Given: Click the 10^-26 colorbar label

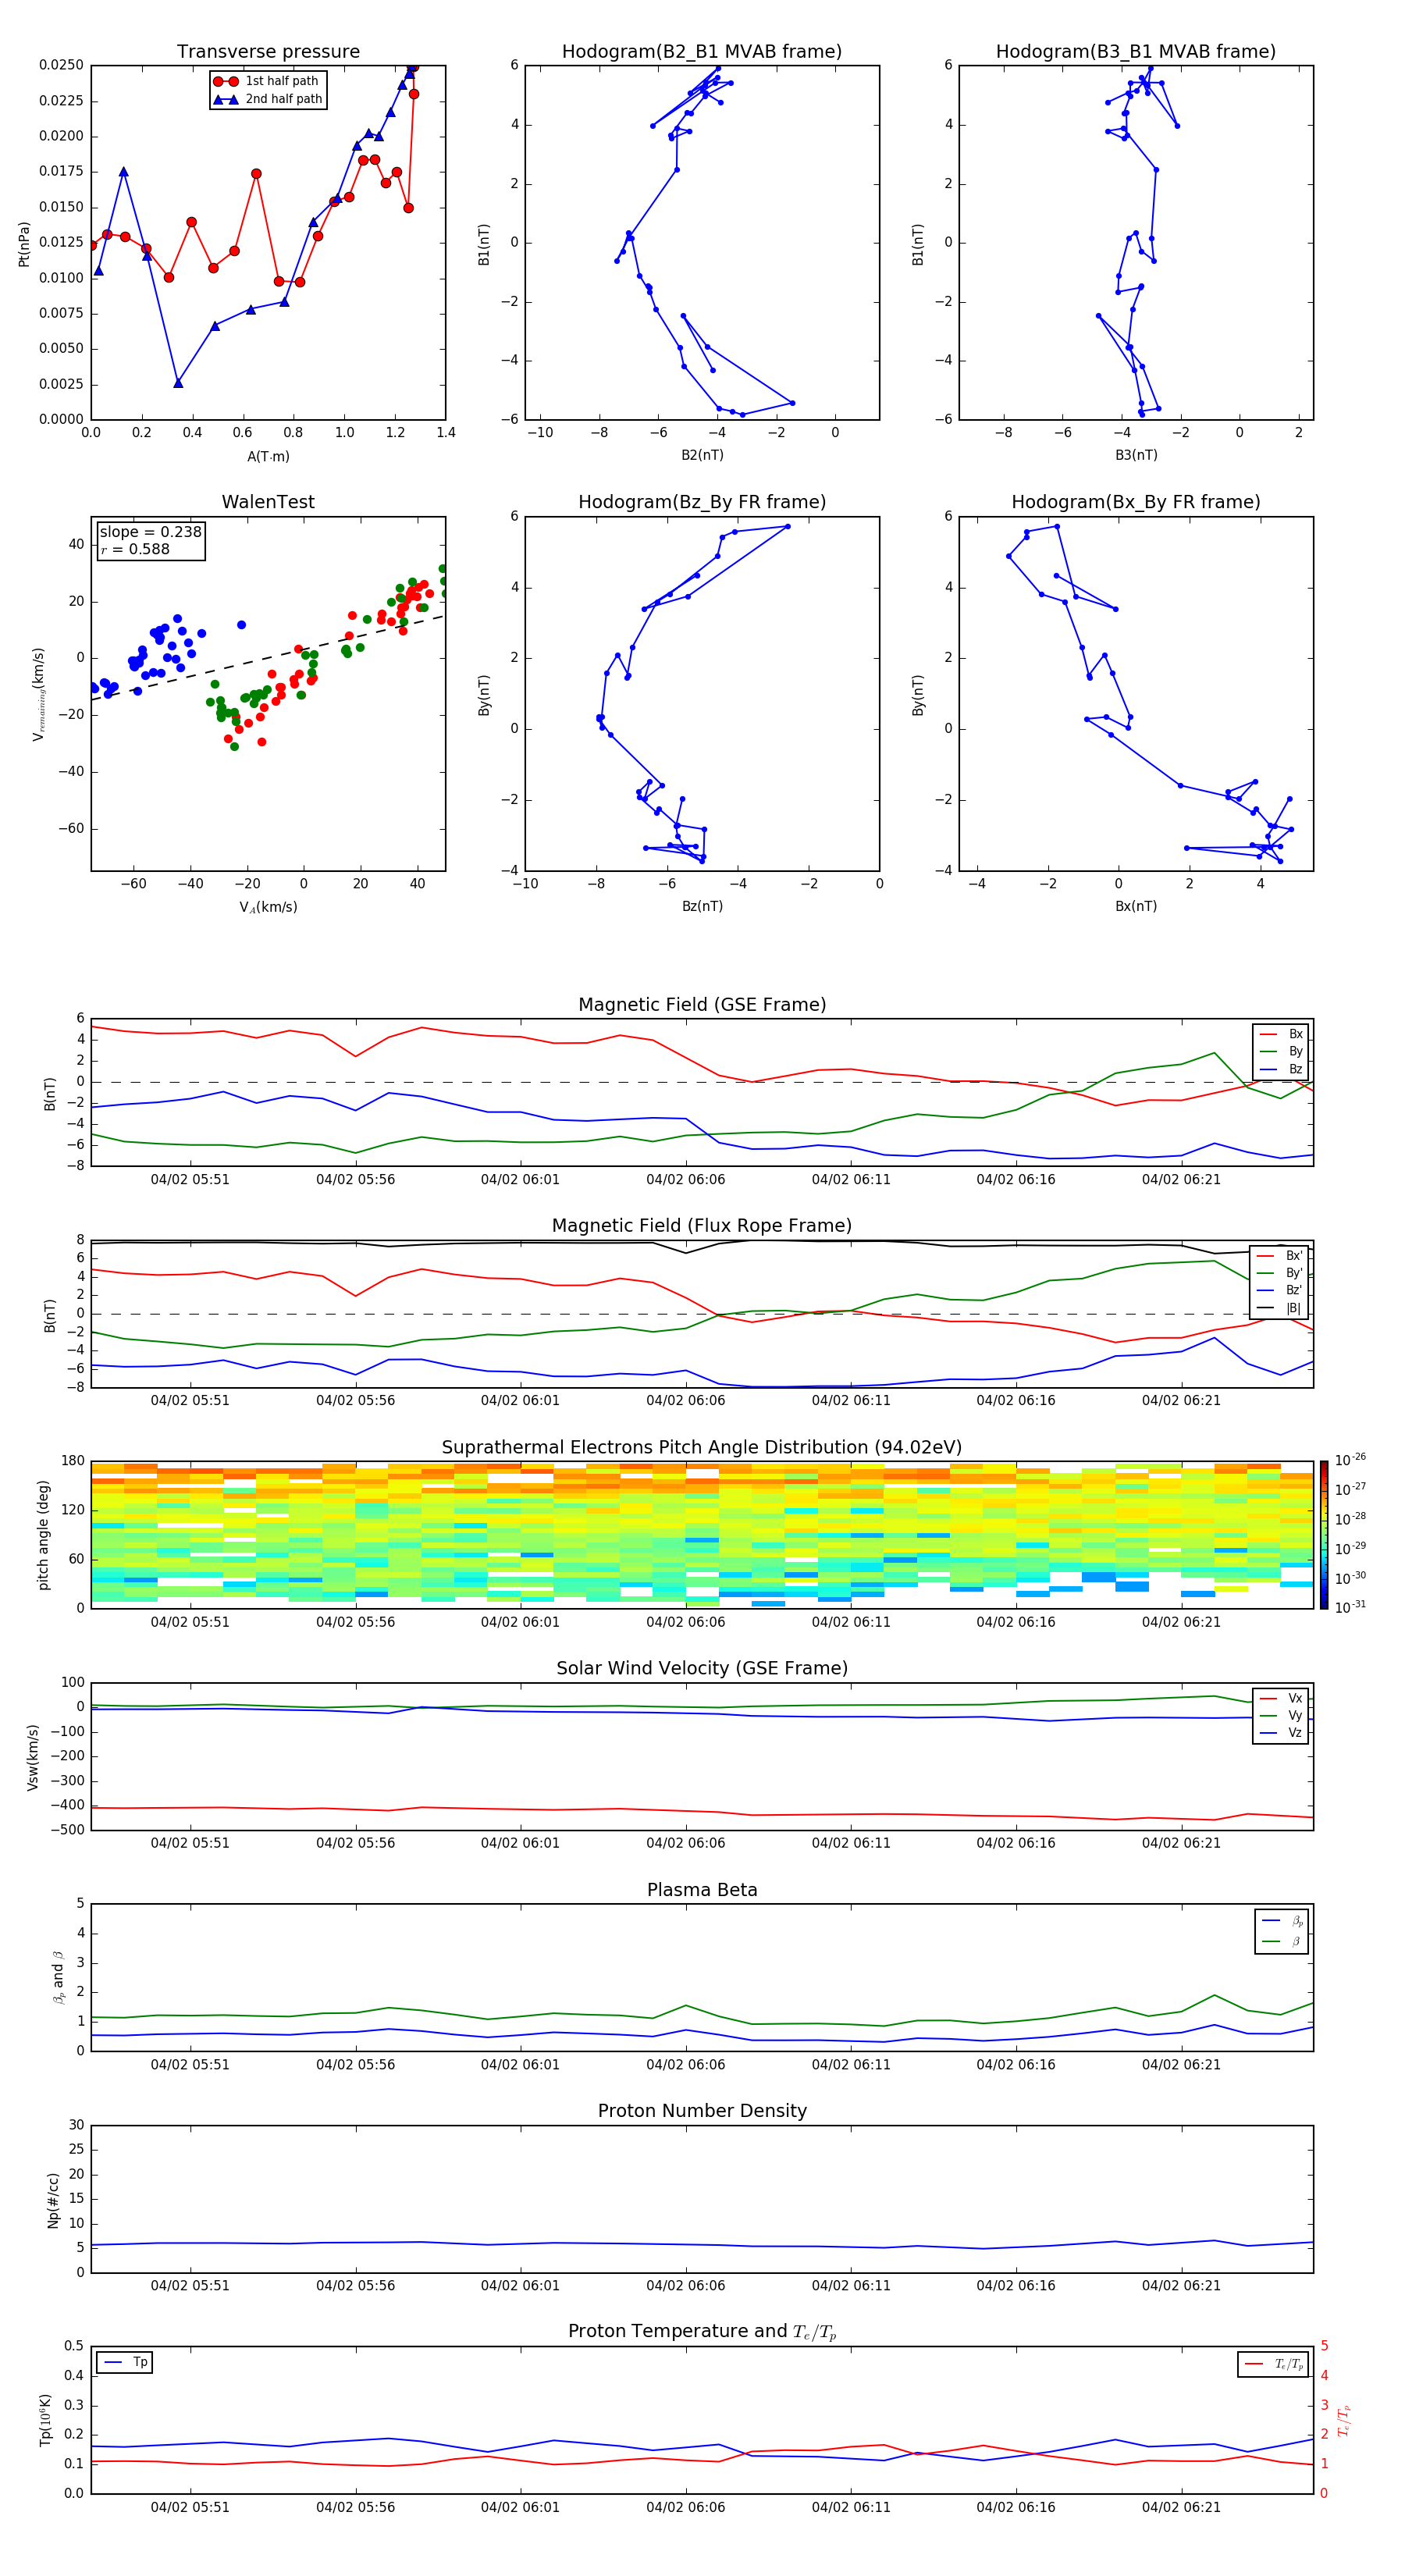Looking at the screenshot, I should [x=1350, y=1460].
